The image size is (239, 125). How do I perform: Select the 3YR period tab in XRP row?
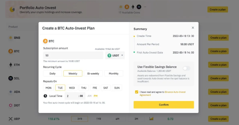pos(80,119)
